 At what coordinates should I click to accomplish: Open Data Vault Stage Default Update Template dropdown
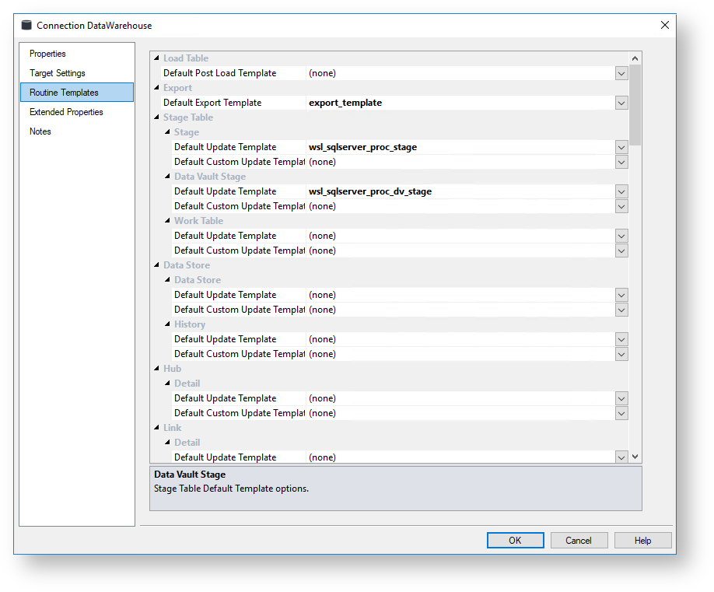pyautogui.click(x=621, y=191)
